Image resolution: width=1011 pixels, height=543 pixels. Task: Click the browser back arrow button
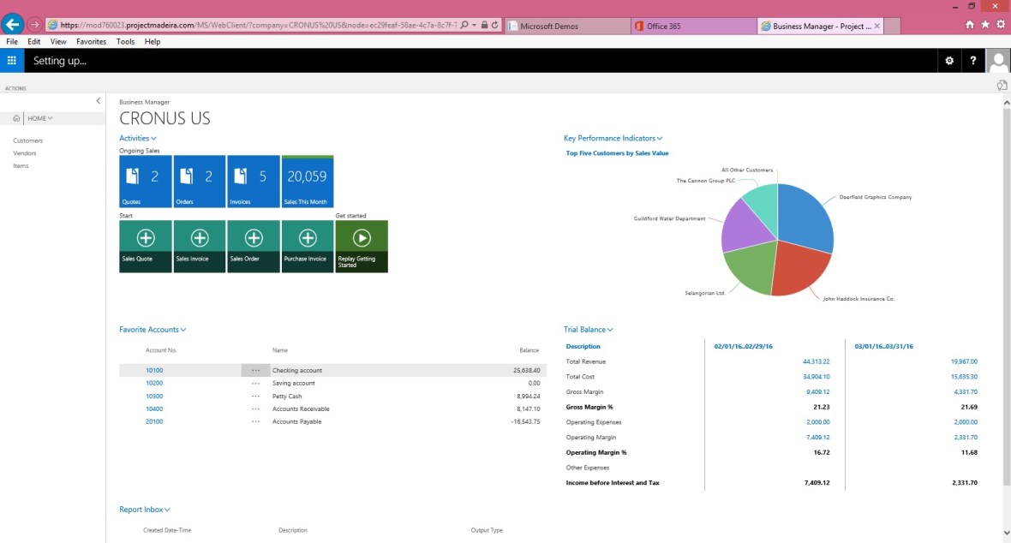13,25
